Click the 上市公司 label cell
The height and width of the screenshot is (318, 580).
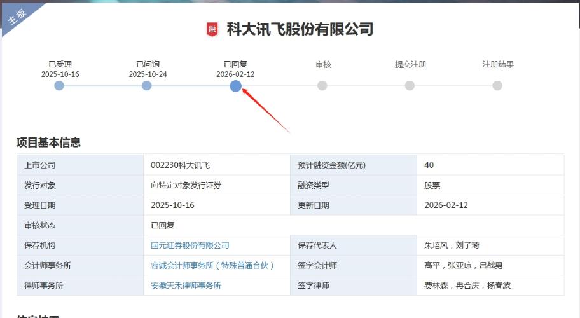[x=80, y=165]
